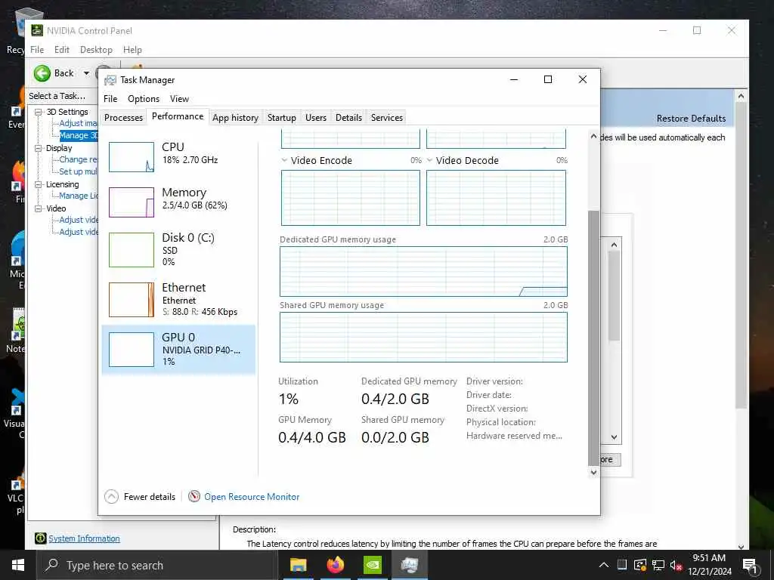Open Task Manager Options menu

click(x=144, y=99)
